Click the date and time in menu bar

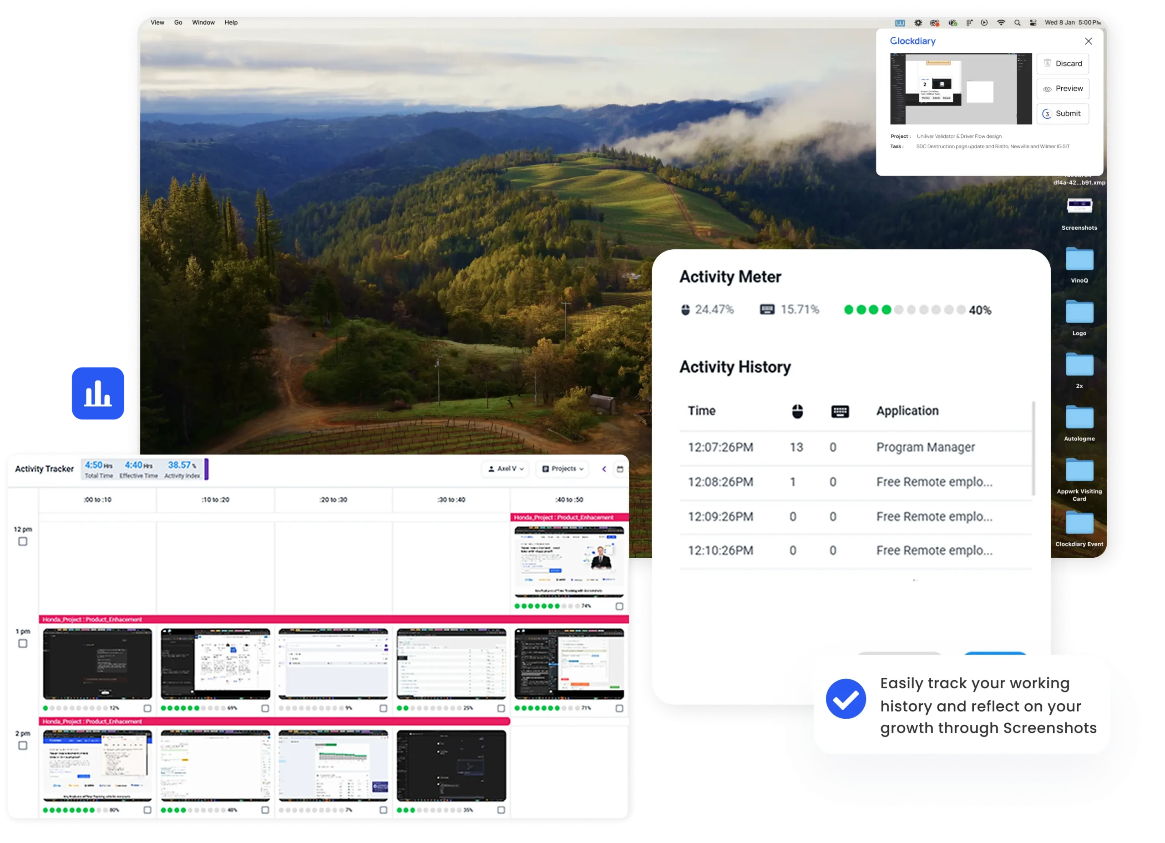pos(1073,23)
